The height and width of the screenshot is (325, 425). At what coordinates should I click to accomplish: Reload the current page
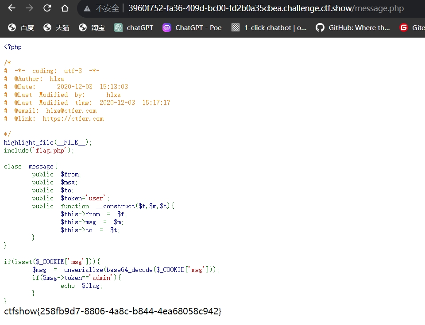(47, 8)
